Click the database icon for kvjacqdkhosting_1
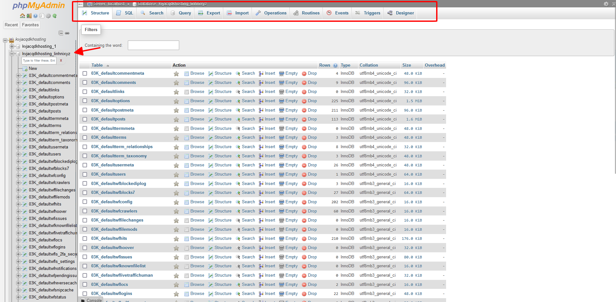 point(18,46)
